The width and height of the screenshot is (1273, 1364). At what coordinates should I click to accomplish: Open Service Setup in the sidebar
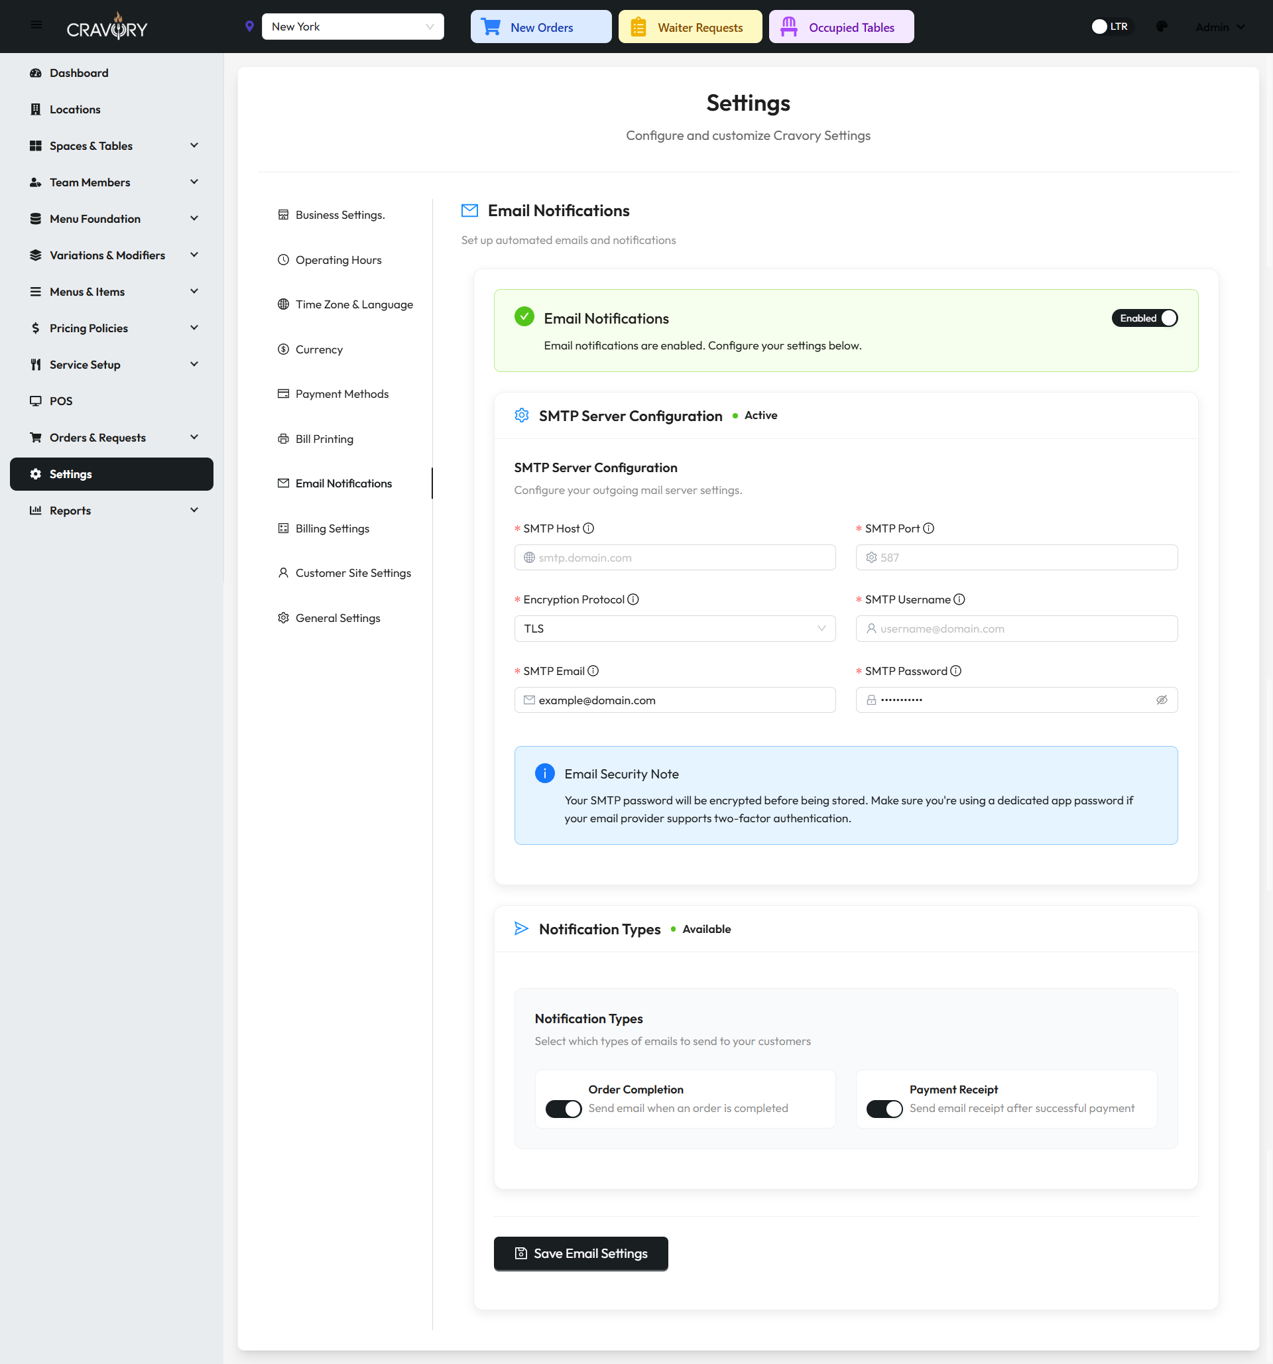[112, 364]
